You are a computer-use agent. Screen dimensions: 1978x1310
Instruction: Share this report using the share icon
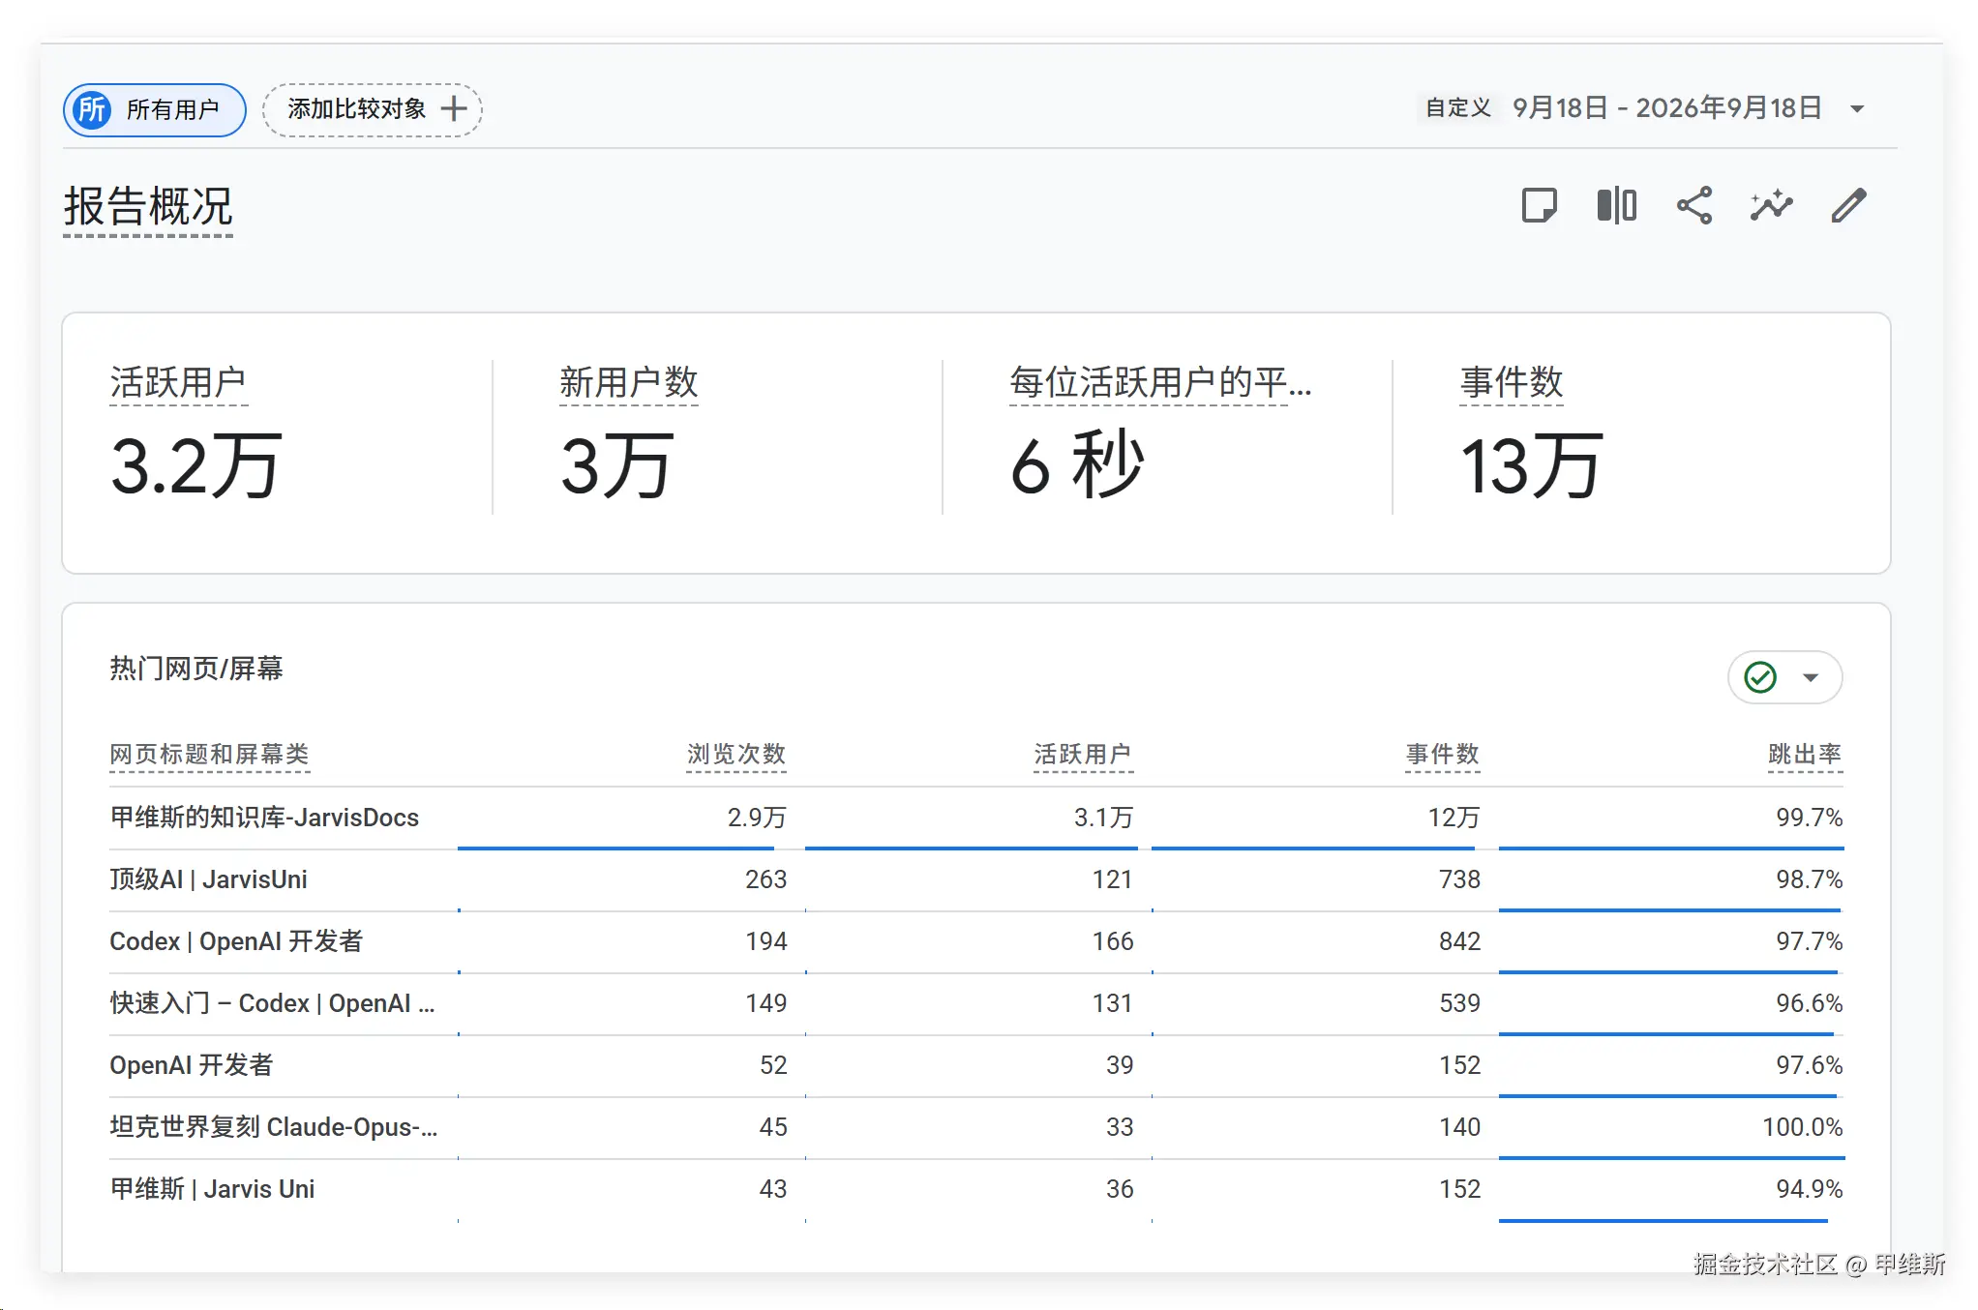tap(1694, 205)
